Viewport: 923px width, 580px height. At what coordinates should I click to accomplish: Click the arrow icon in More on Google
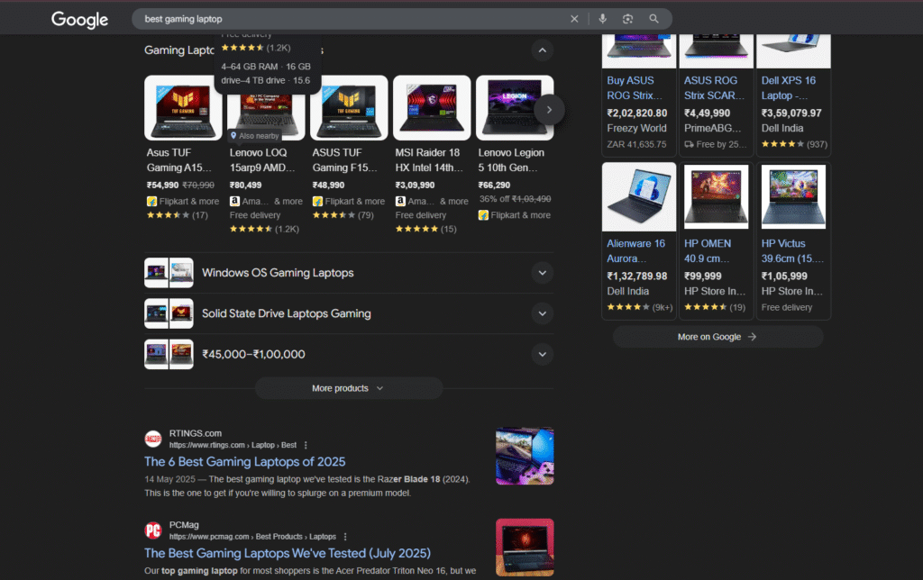pos(752,337)
